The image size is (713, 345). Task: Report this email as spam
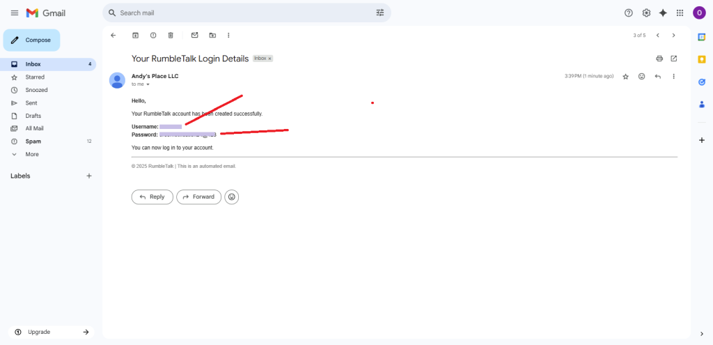click(152, 35)
